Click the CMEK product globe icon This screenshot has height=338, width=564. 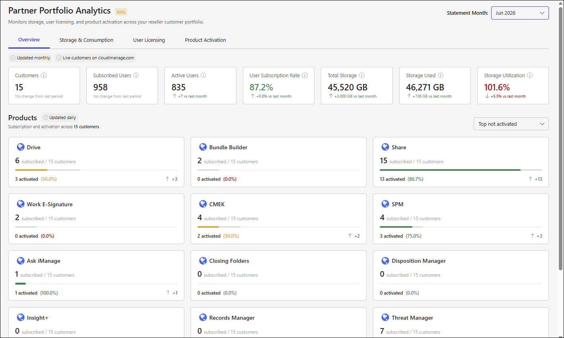[x=203, y=204]
